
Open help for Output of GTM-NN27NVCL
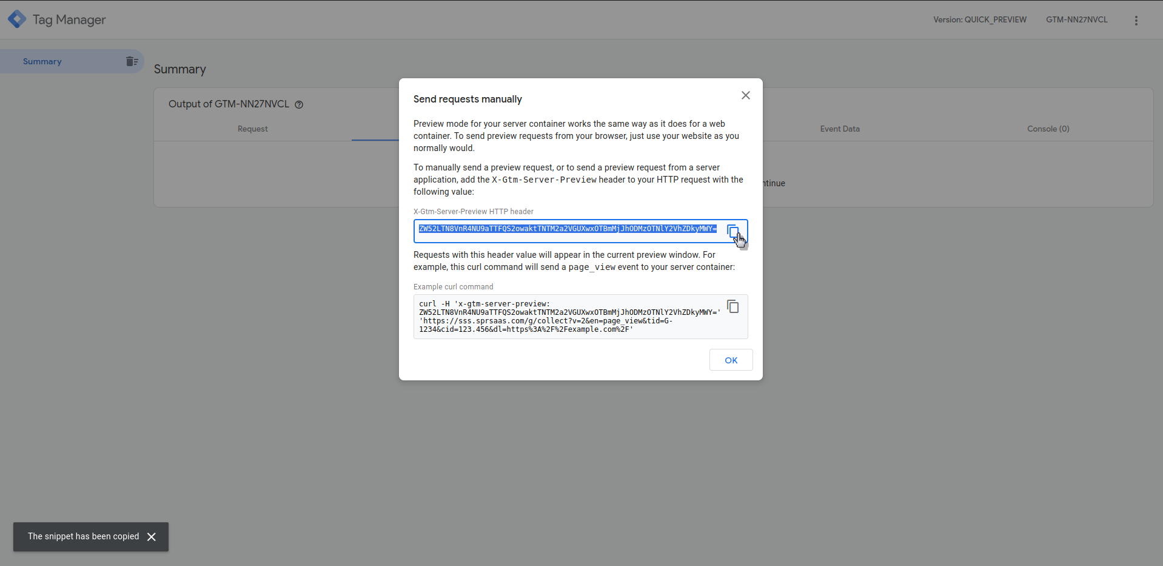299,104
